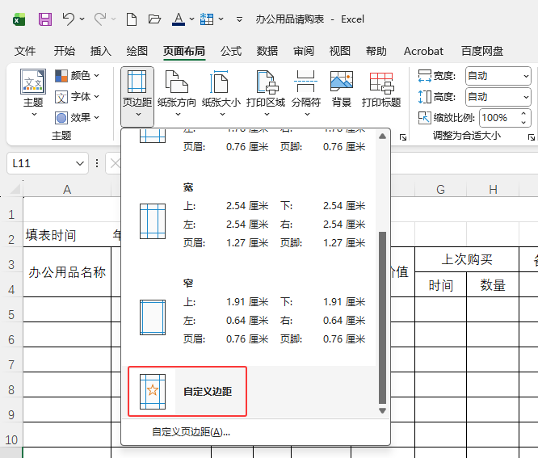Click the Redo arrow icon
The height and width of the screenshot is (458, 538).
point(100,19)
